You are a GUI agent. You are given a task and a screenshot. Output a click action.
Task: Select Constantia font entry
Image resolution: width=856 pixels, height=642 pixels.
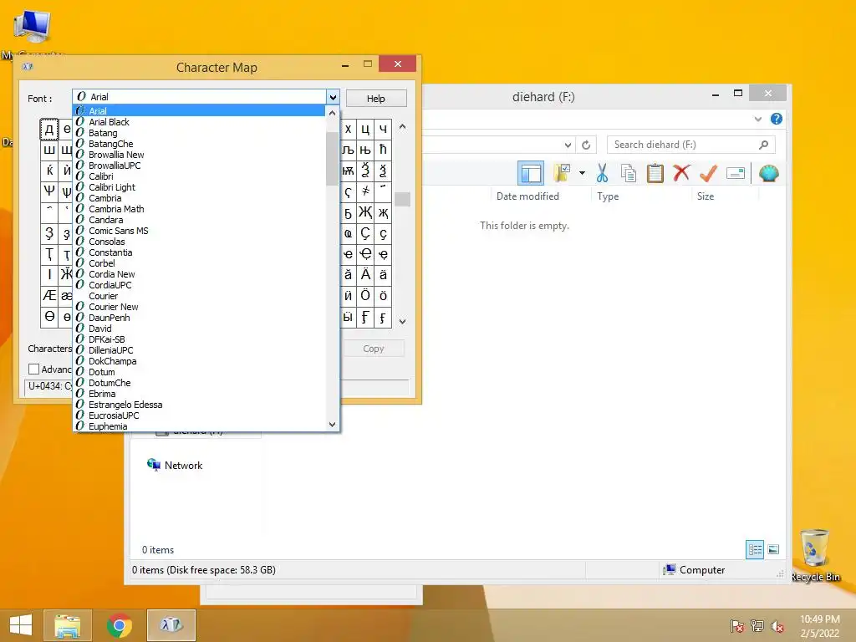(x=199, y=252)
